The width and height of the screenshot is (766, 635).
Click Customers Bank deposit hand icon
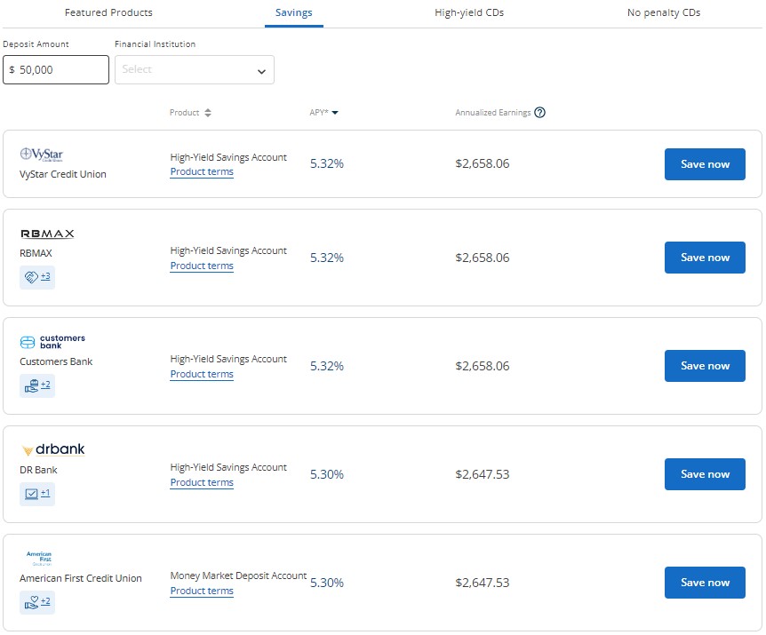pyautogui.click(x=31, y=385)
